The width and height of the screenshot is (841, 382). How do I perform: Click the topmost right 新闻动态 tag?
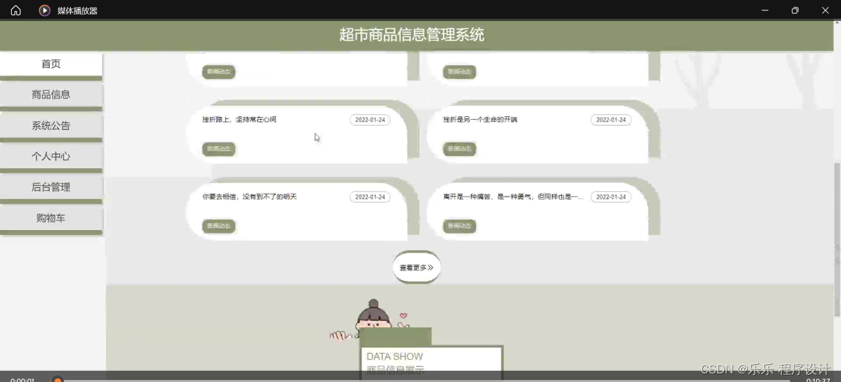tap(459, 72)
